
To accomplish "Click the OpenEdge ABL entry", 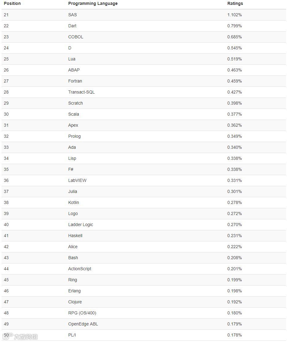I will point(83,324).
